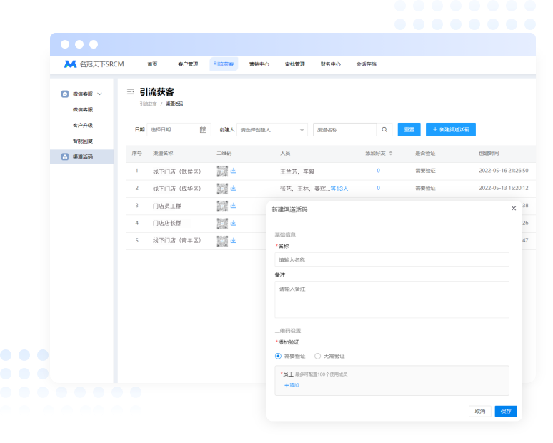Collapse the 微信客服 sidebar group
The height and width of the screenshot is (443, 553).
pyautogui.click(x=99, y=94)
